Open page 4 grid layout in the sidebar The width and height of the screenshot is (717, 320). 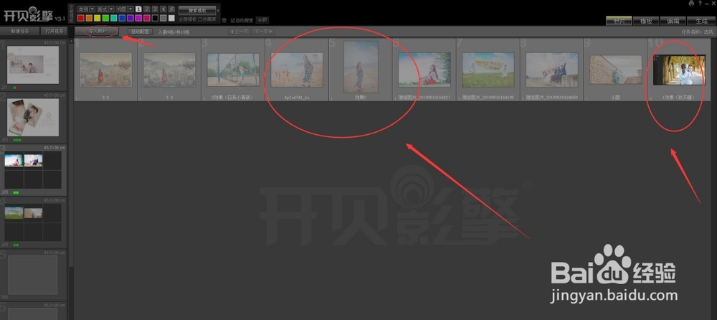point(33,223)
